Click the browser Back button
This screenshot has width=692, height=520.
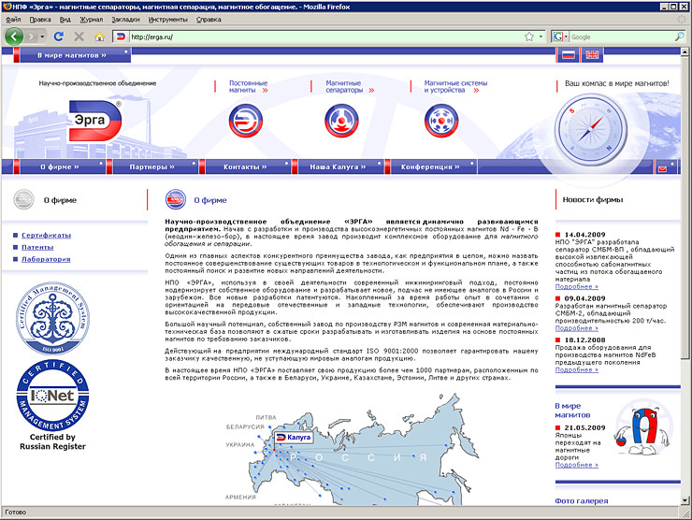[15, 36]
